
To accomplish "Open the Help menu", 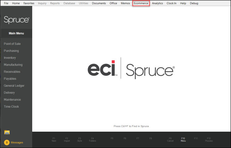I will coord(183,3).
